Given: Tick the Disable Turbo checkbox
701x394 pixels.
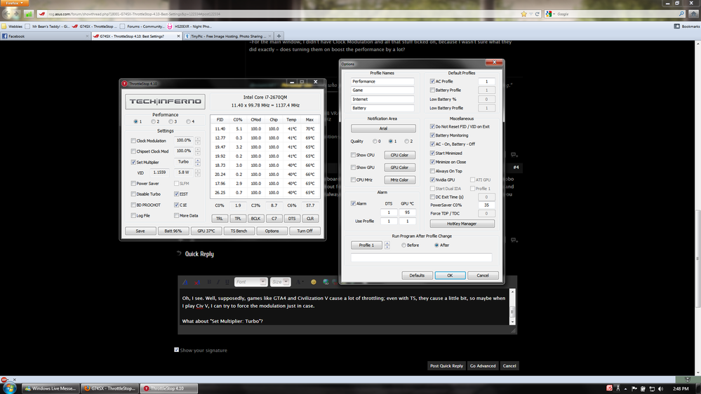Looking at the screenshot, I should (x=133, y=194).
